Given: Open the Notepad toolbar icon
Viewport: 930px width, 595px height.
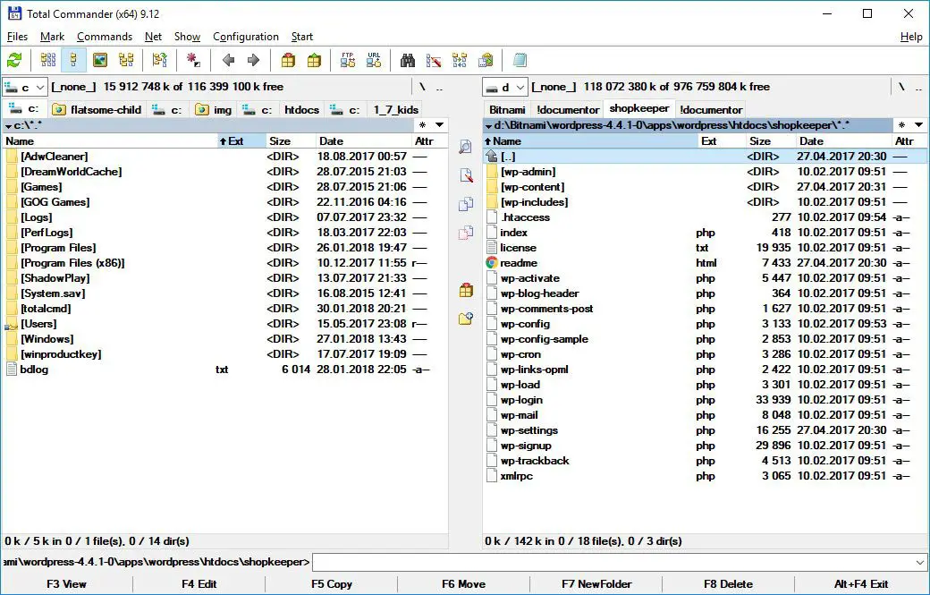Looking at the screenshot, I should [x=520, y=60].
